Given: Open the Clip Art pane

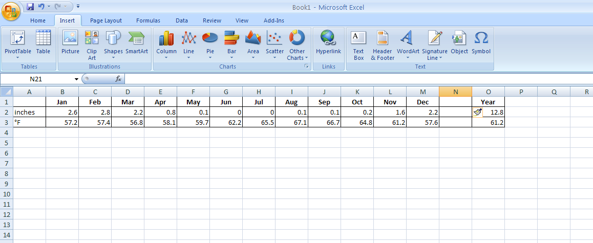Looking at the screenshot, I should pos(92,46).
